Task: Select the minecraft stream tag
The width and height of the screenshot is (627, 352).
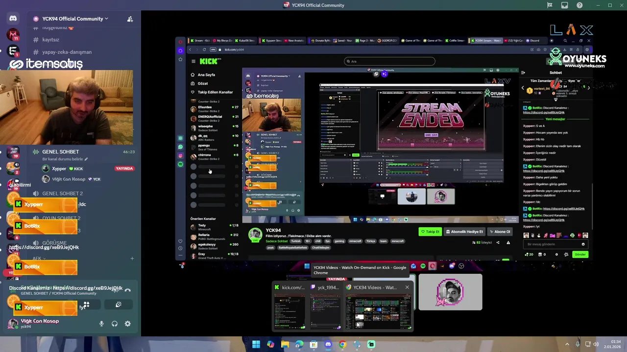Action: click(x=355, y=241)
